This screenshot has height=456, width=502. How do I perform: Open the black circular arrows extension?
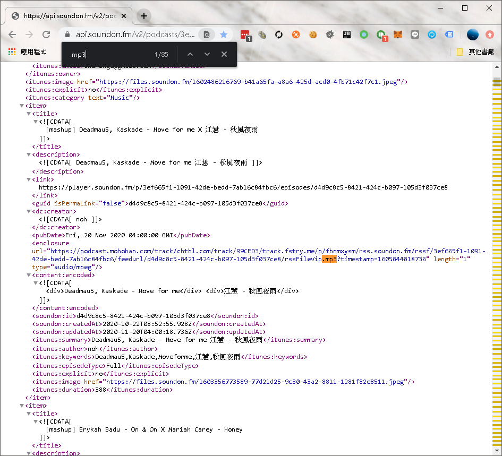pos(279,35)
